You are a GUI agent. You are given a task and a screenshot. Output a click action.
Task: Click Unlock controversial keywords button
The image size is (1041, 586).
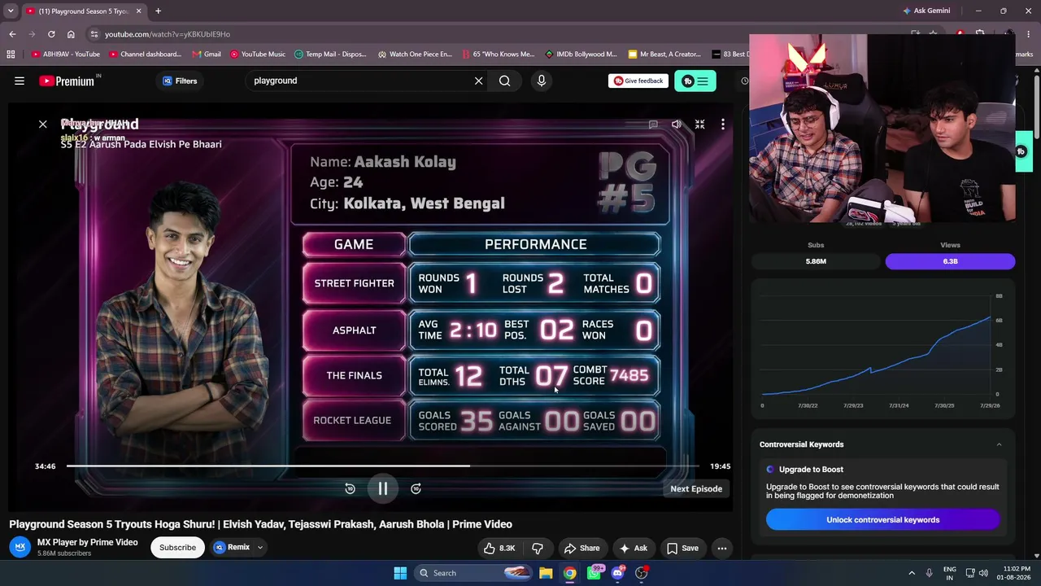pos(882,520)
